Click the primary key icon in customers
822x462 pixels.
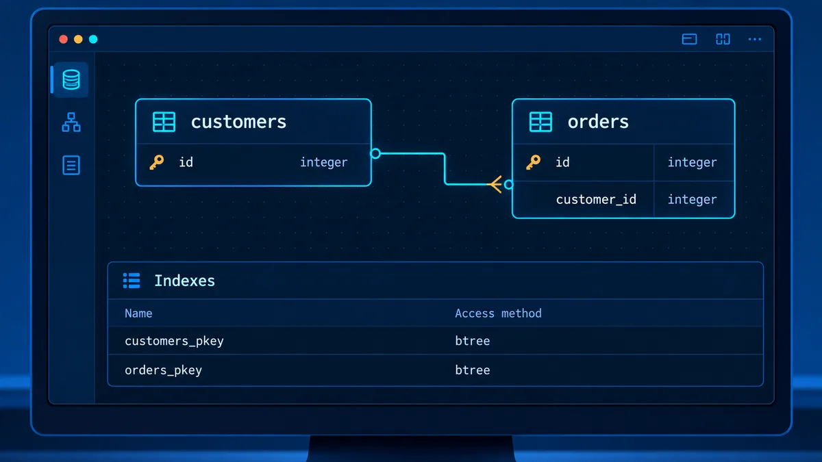(x=157, y=162)
